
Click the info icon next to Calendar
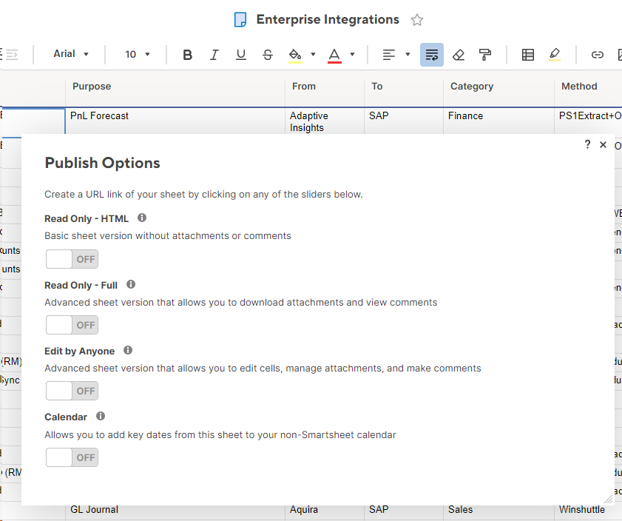coord(101,416)
